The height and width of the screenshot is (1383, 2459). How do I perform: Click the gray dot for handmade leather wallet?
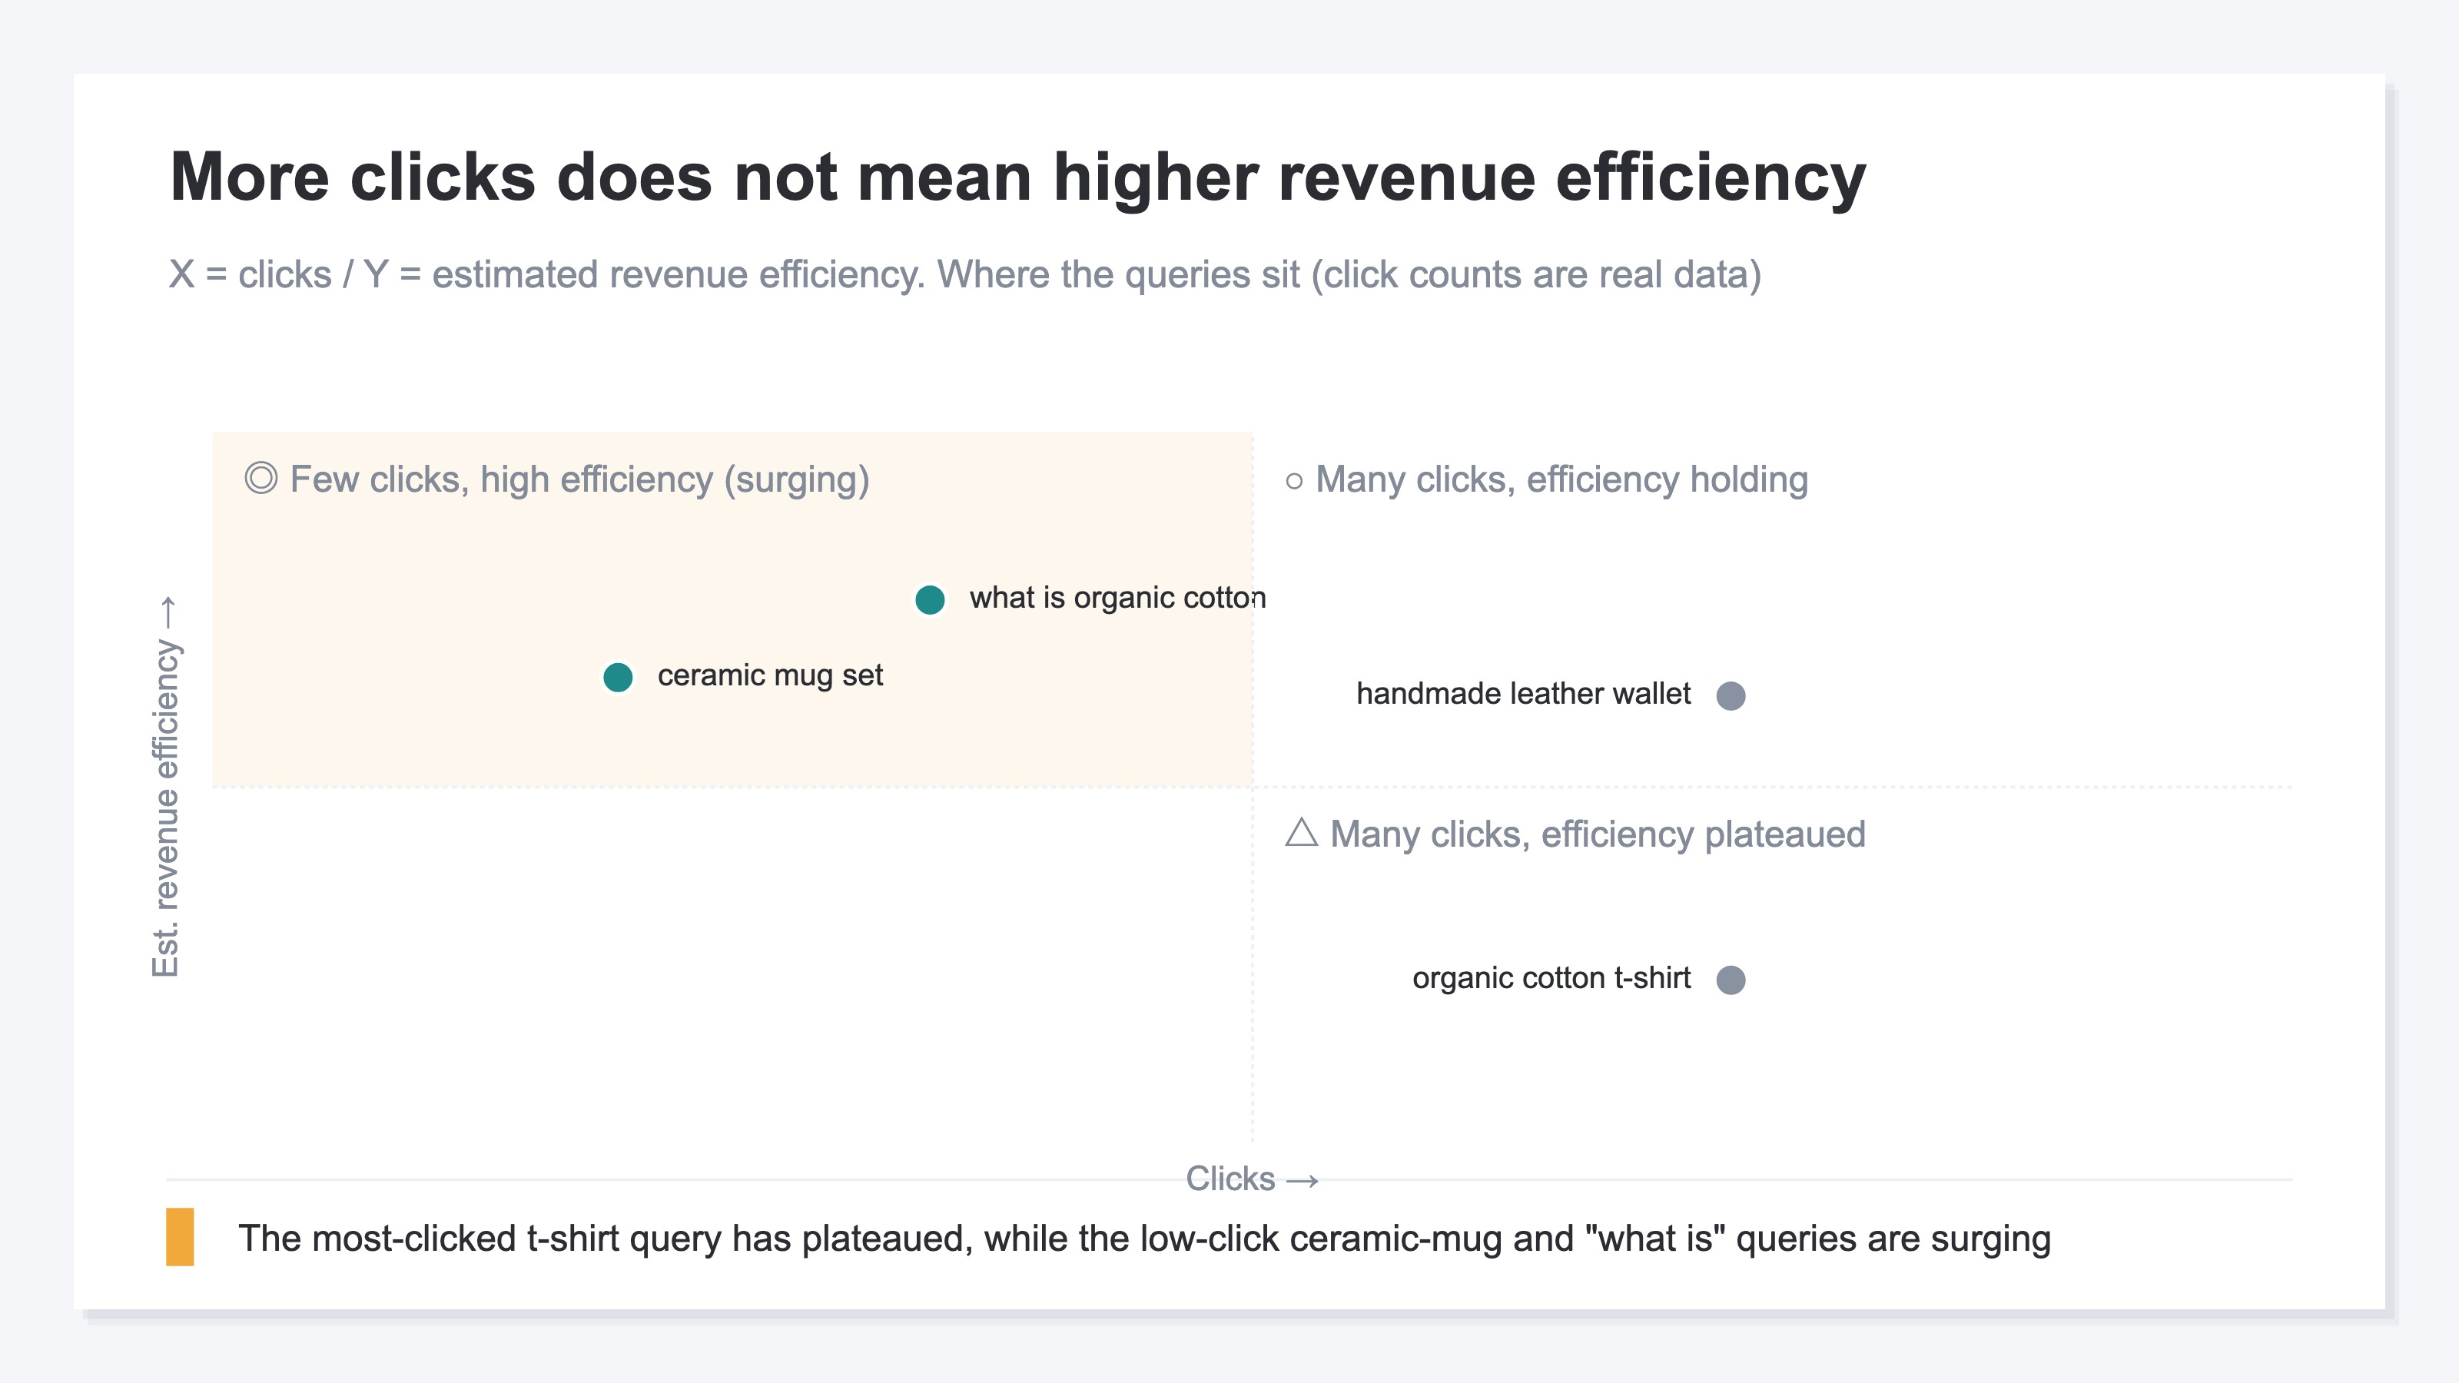(1731, 696)
